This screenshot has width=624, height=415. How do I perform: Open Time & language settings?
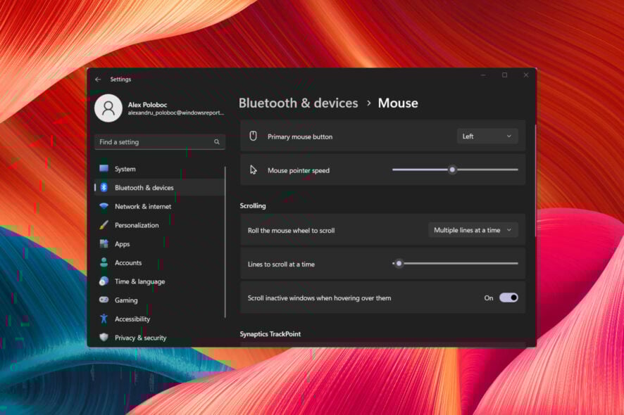click(159, 281)
